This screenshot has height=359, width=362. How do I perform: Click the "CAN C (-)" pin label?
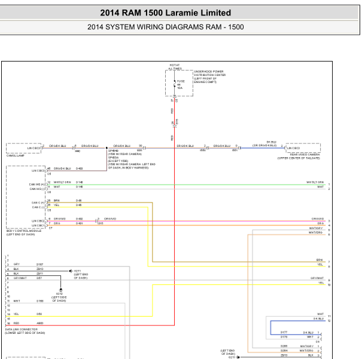(38, 207)
